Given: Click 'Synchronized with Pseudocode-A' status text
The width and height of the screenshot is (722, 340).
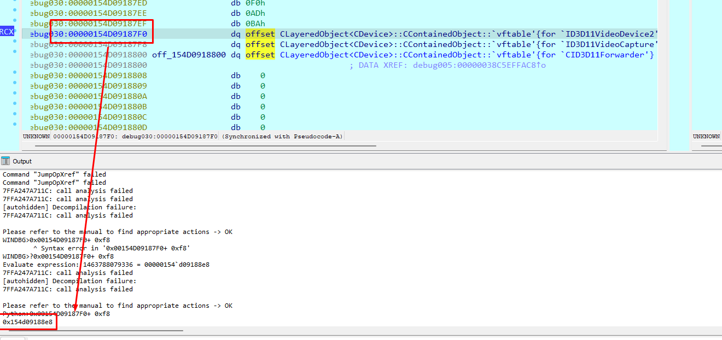Looking at the screenshot, I should 283,136.
